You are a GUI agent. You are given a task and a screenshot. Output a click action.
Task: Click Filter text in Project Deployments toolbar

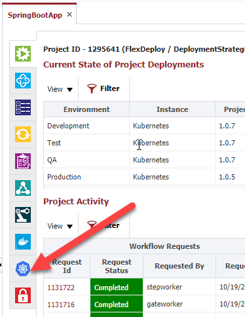click(109, 88)
